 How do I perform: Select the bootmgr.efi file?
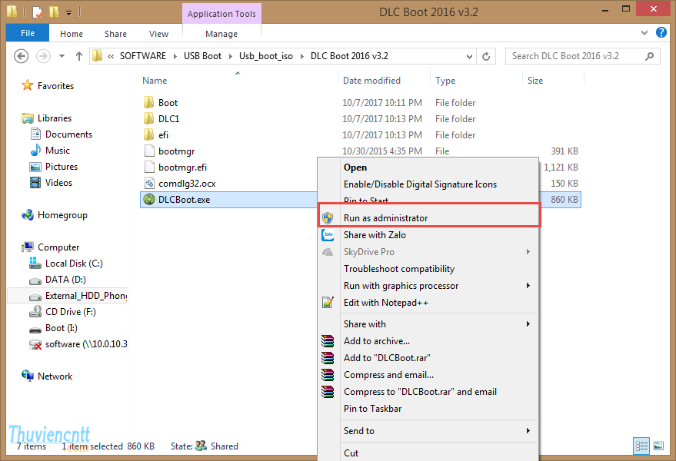tap(182, 167)
